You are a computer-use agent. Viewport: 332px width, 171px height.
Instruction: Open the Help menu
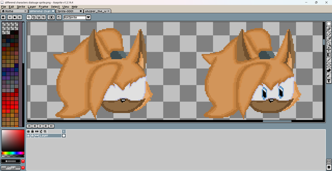[75, 7]
